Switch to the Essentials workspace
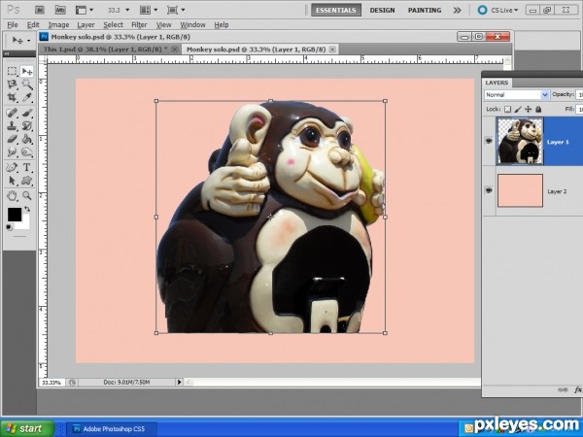The width and height of the screenshot is (583, 437). [336, 10]
